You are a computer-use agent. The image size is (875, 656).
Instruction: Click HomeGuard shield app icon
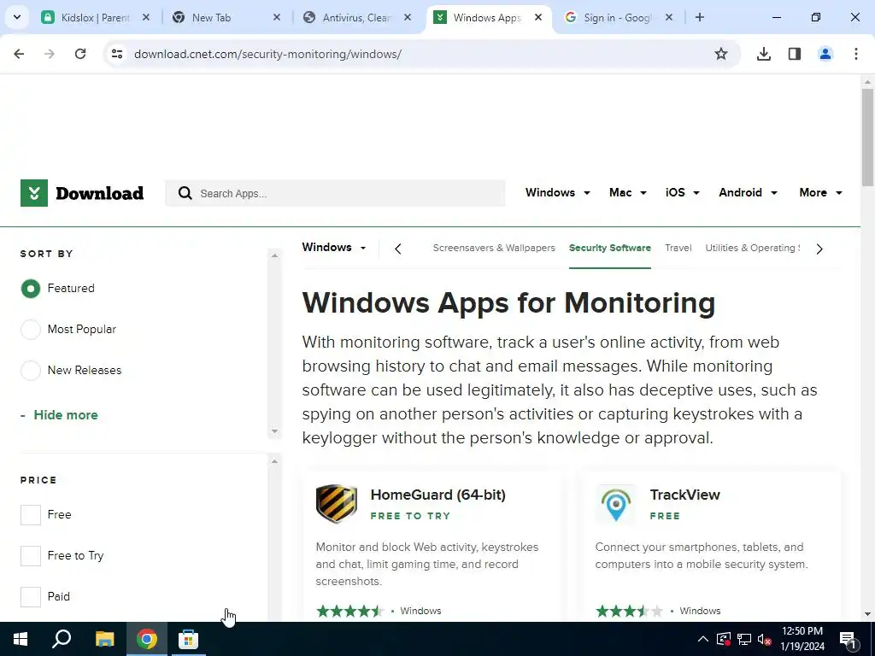tap(336, 503)
